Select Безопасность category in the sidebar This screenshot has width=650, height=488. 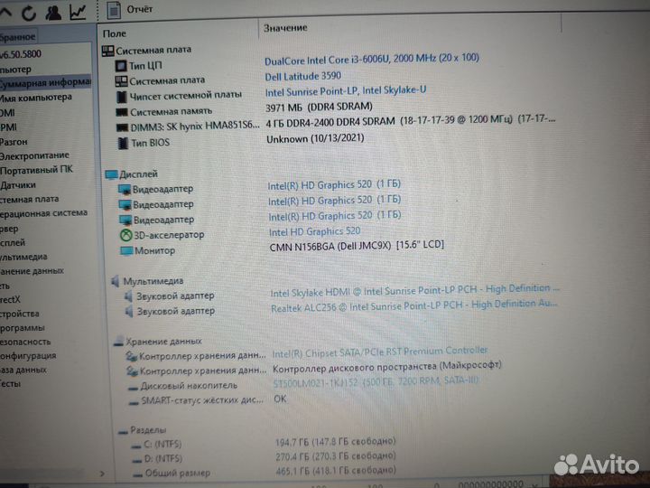[x=25, y=342]
